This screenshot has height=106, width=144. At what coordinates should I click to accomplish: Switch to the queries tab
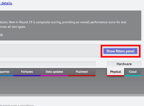click(7, 72)
